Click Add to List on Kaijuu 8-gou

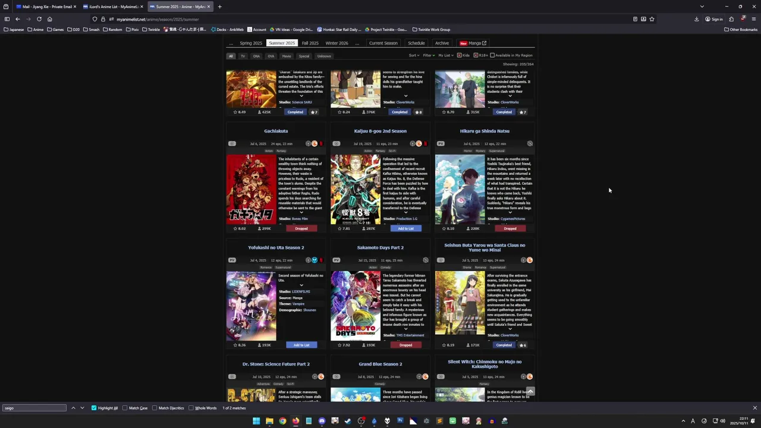click(x=405, y=228)
